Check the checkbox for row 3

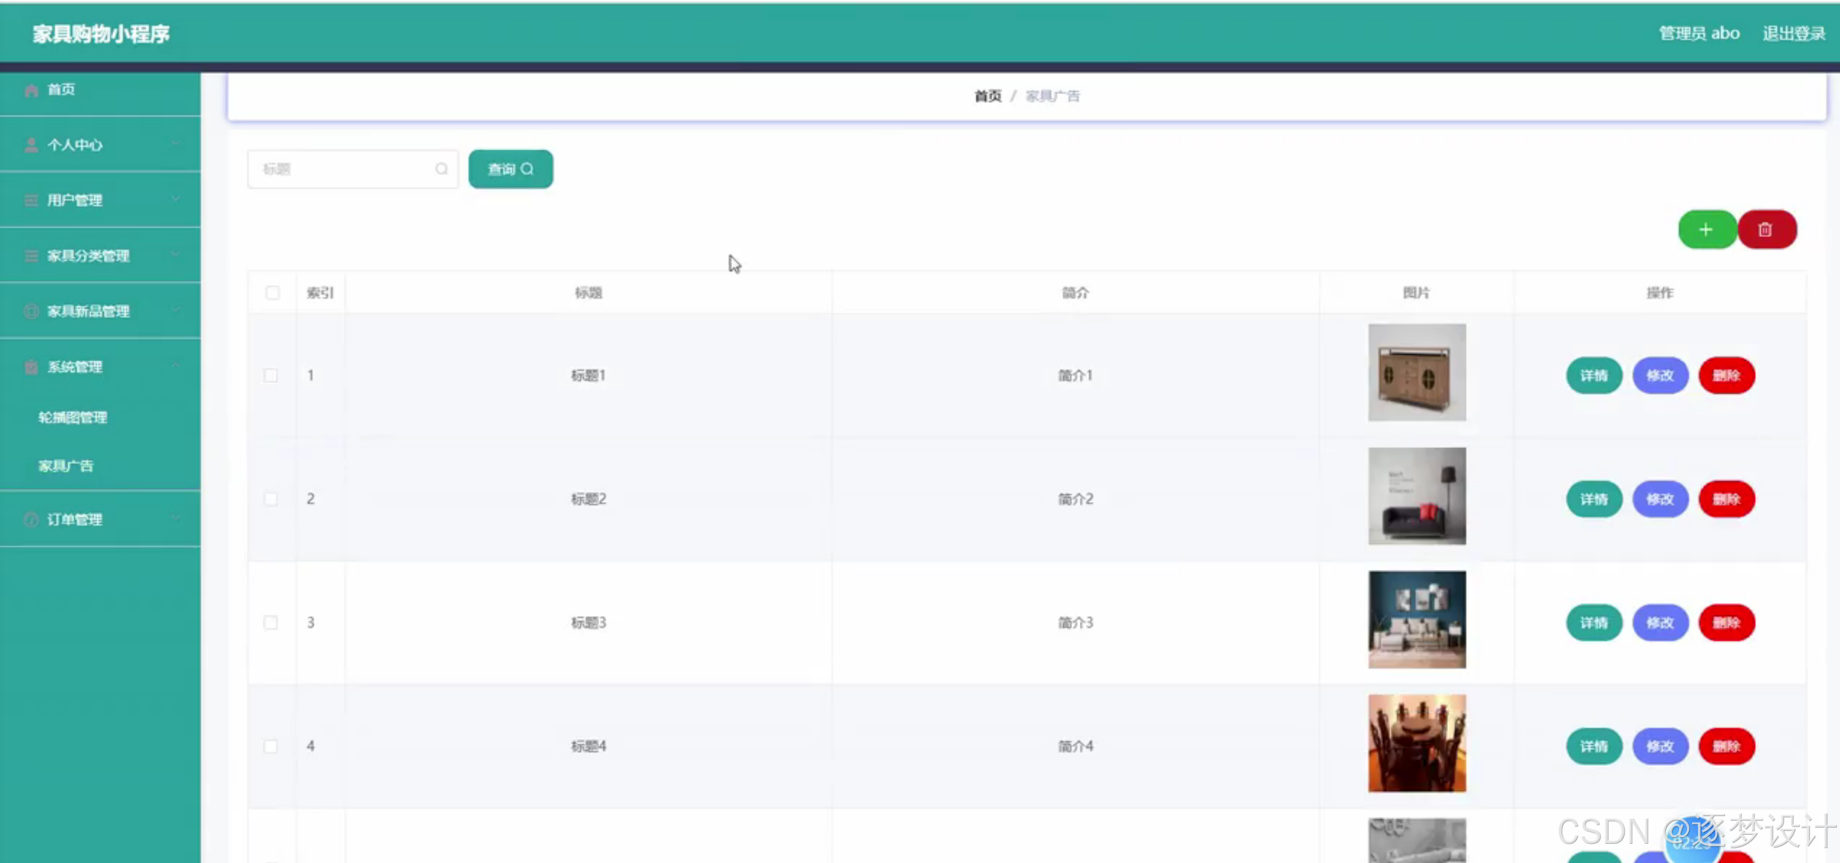[271, 622]
